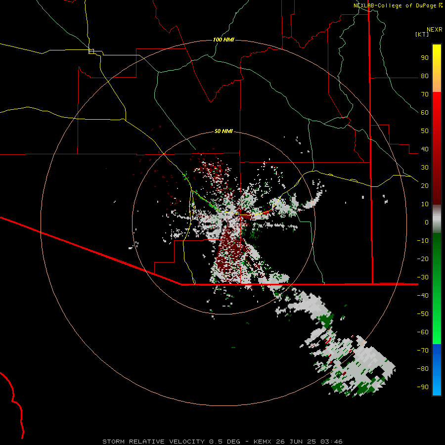Click the -80 value on velocity scale
This screenshot has height=445, width=445.
click(423, 369)
